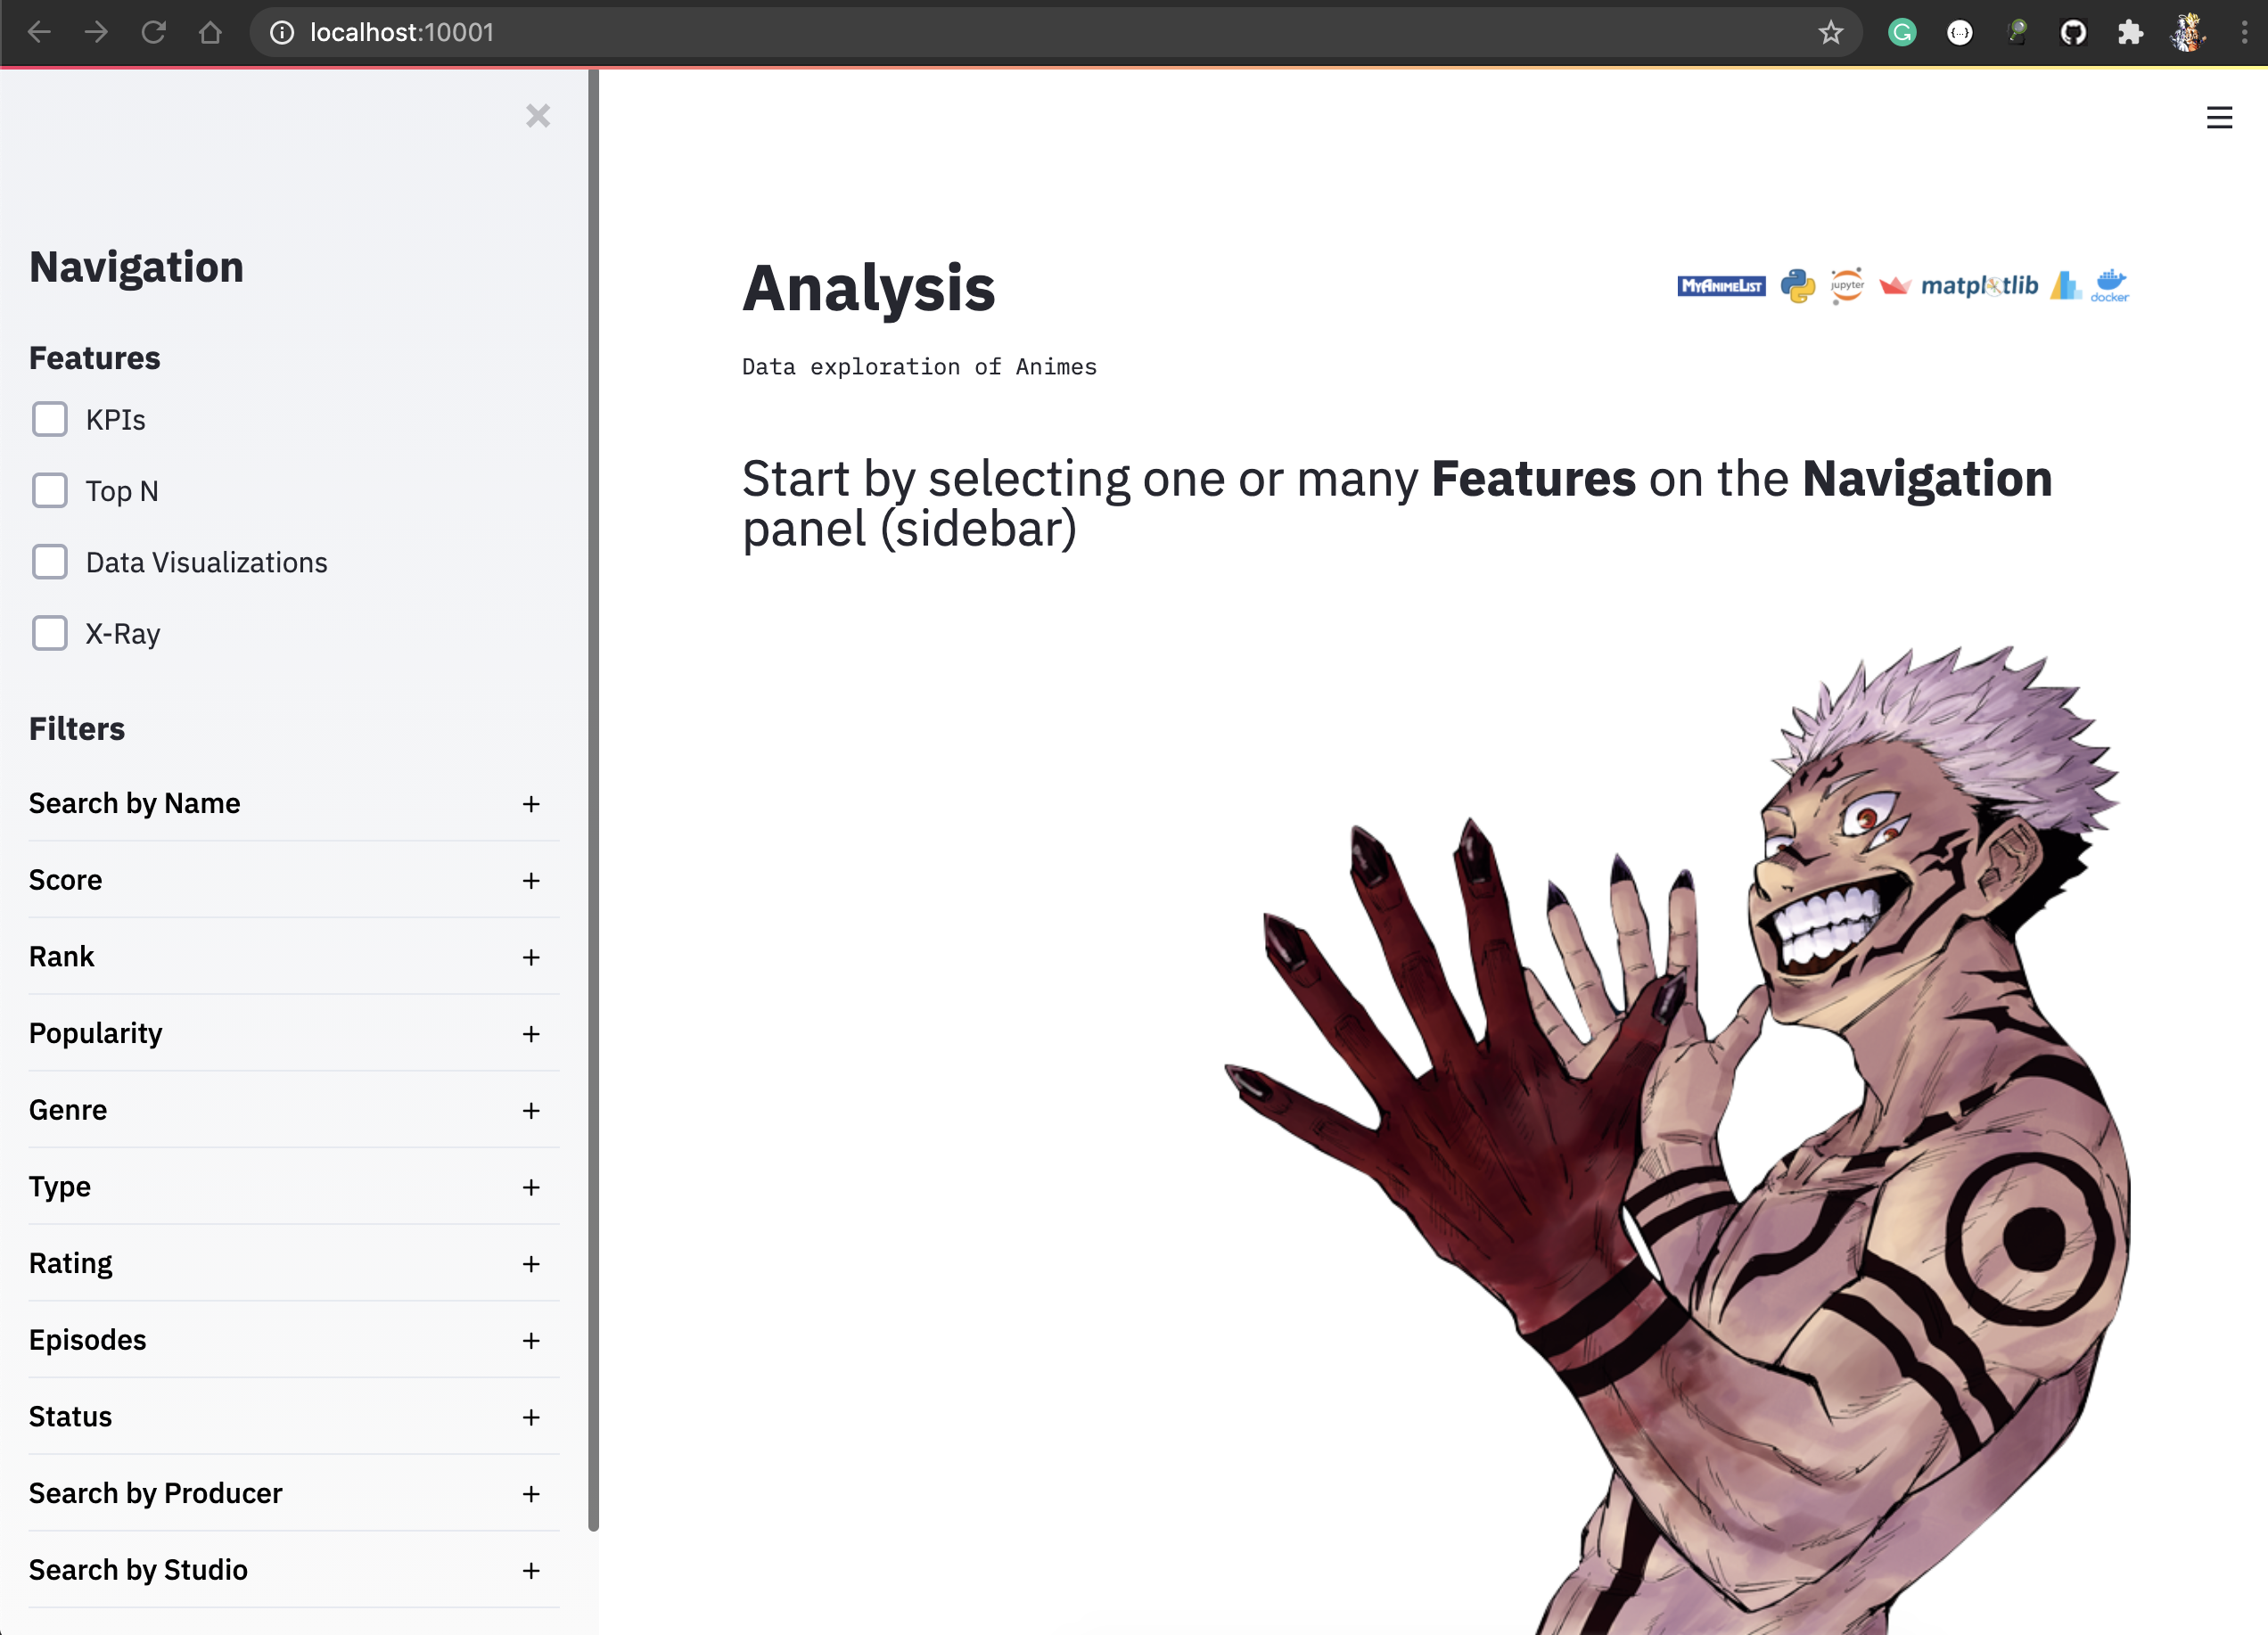
Task: Click the browser back arrow
Action: click(x=39, y=32)
